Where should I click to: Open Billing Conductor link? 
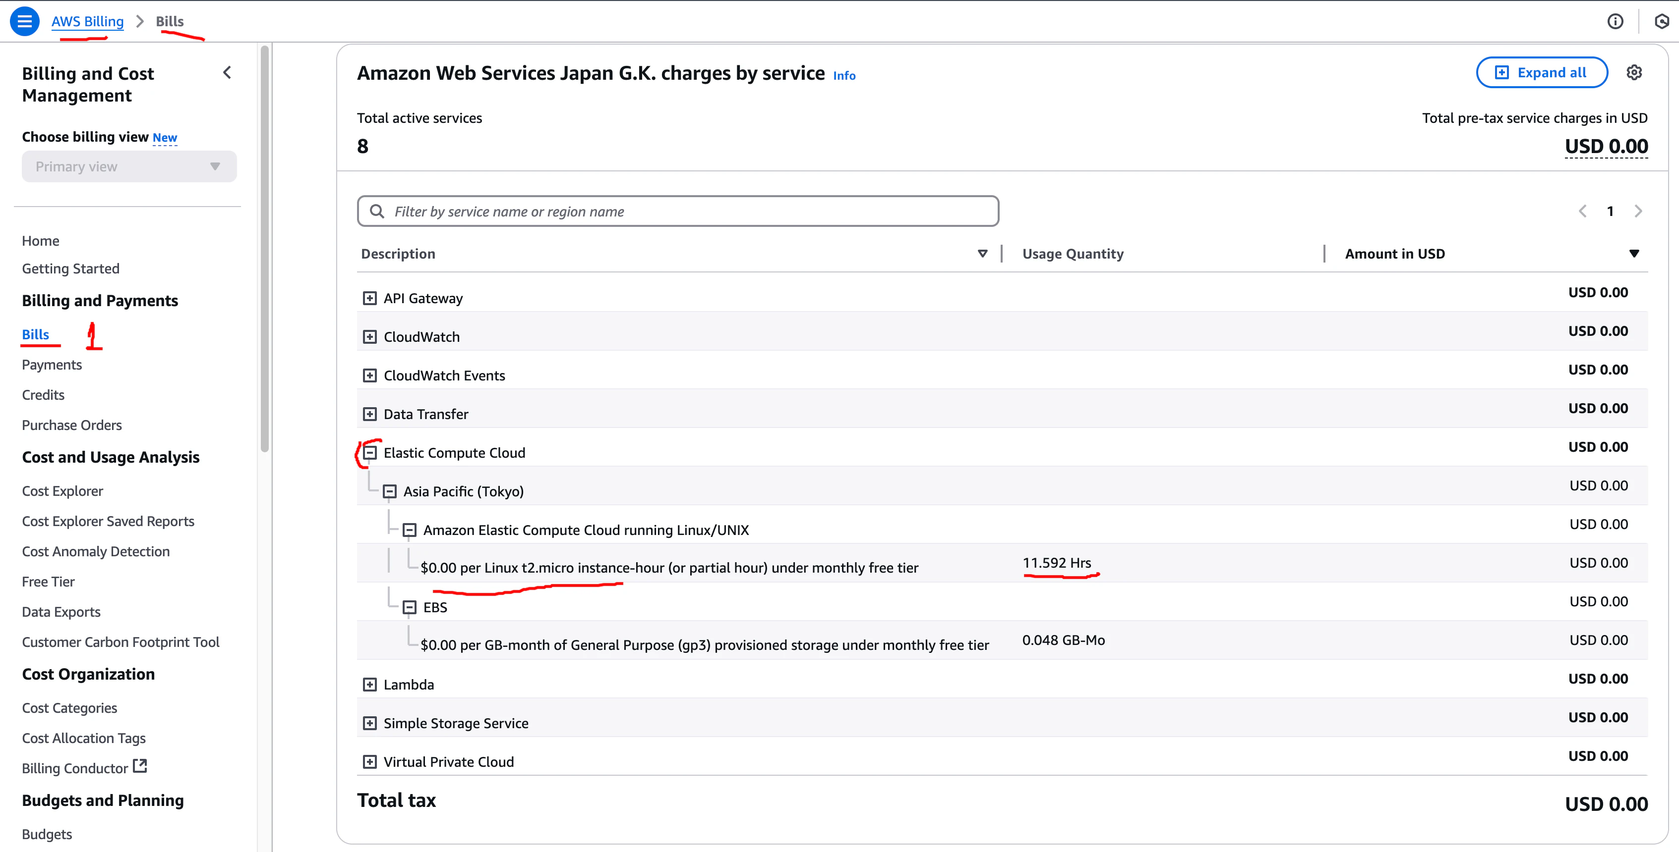[x=75, y=768]
